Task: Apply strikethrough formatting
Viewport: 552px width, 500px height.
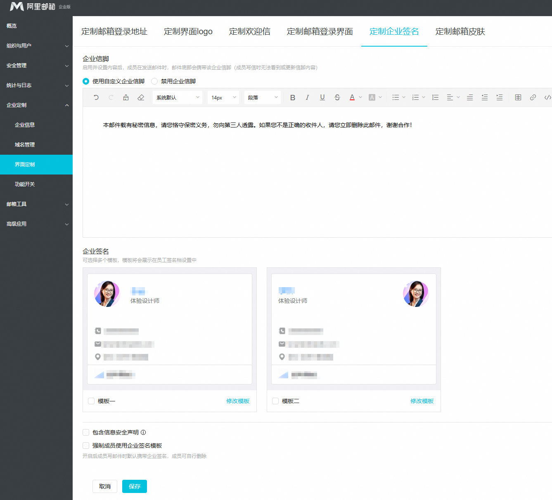Action: tap(337, 97)
